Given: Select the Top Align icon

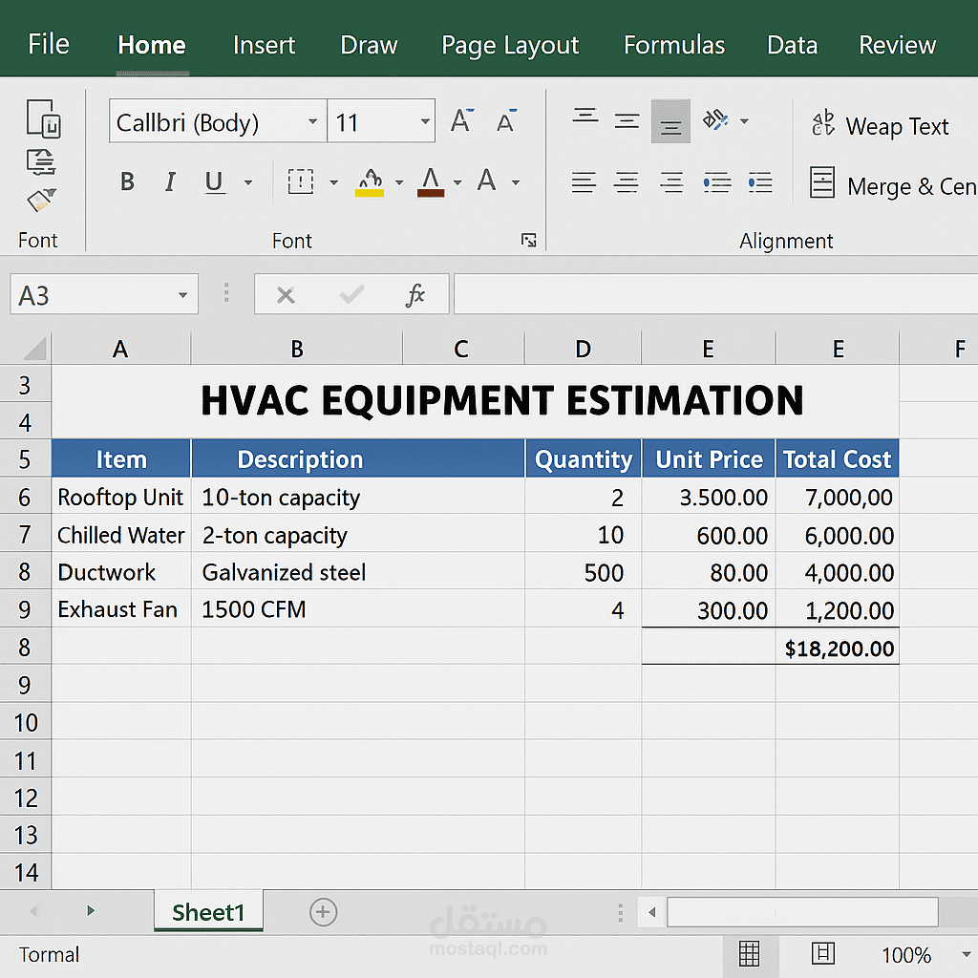Looking at the screenshot, I should [x=585, y=117].
